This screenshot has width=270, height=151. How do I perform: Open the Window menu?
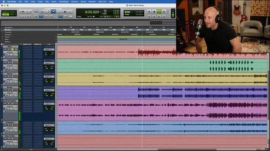(x=92, y=2)
